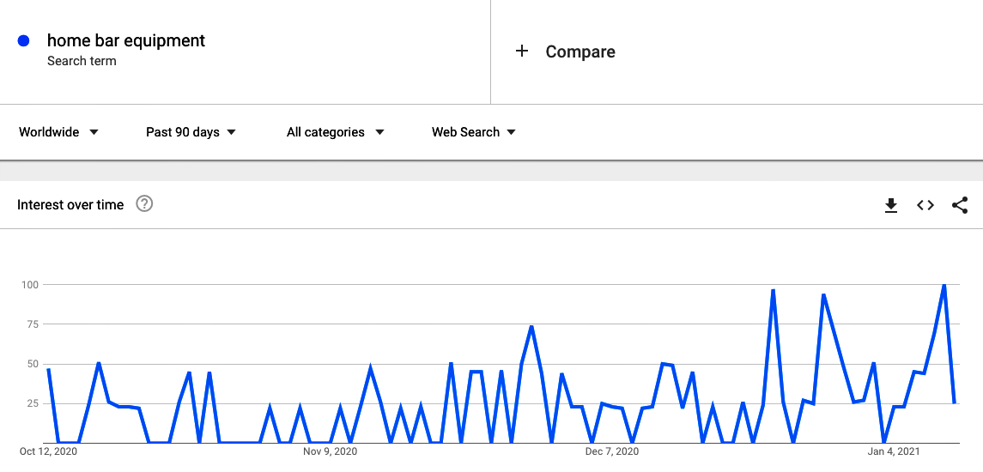Click the Interest over time heading
The image size is (983, 472).
click(x=70, y=204)
